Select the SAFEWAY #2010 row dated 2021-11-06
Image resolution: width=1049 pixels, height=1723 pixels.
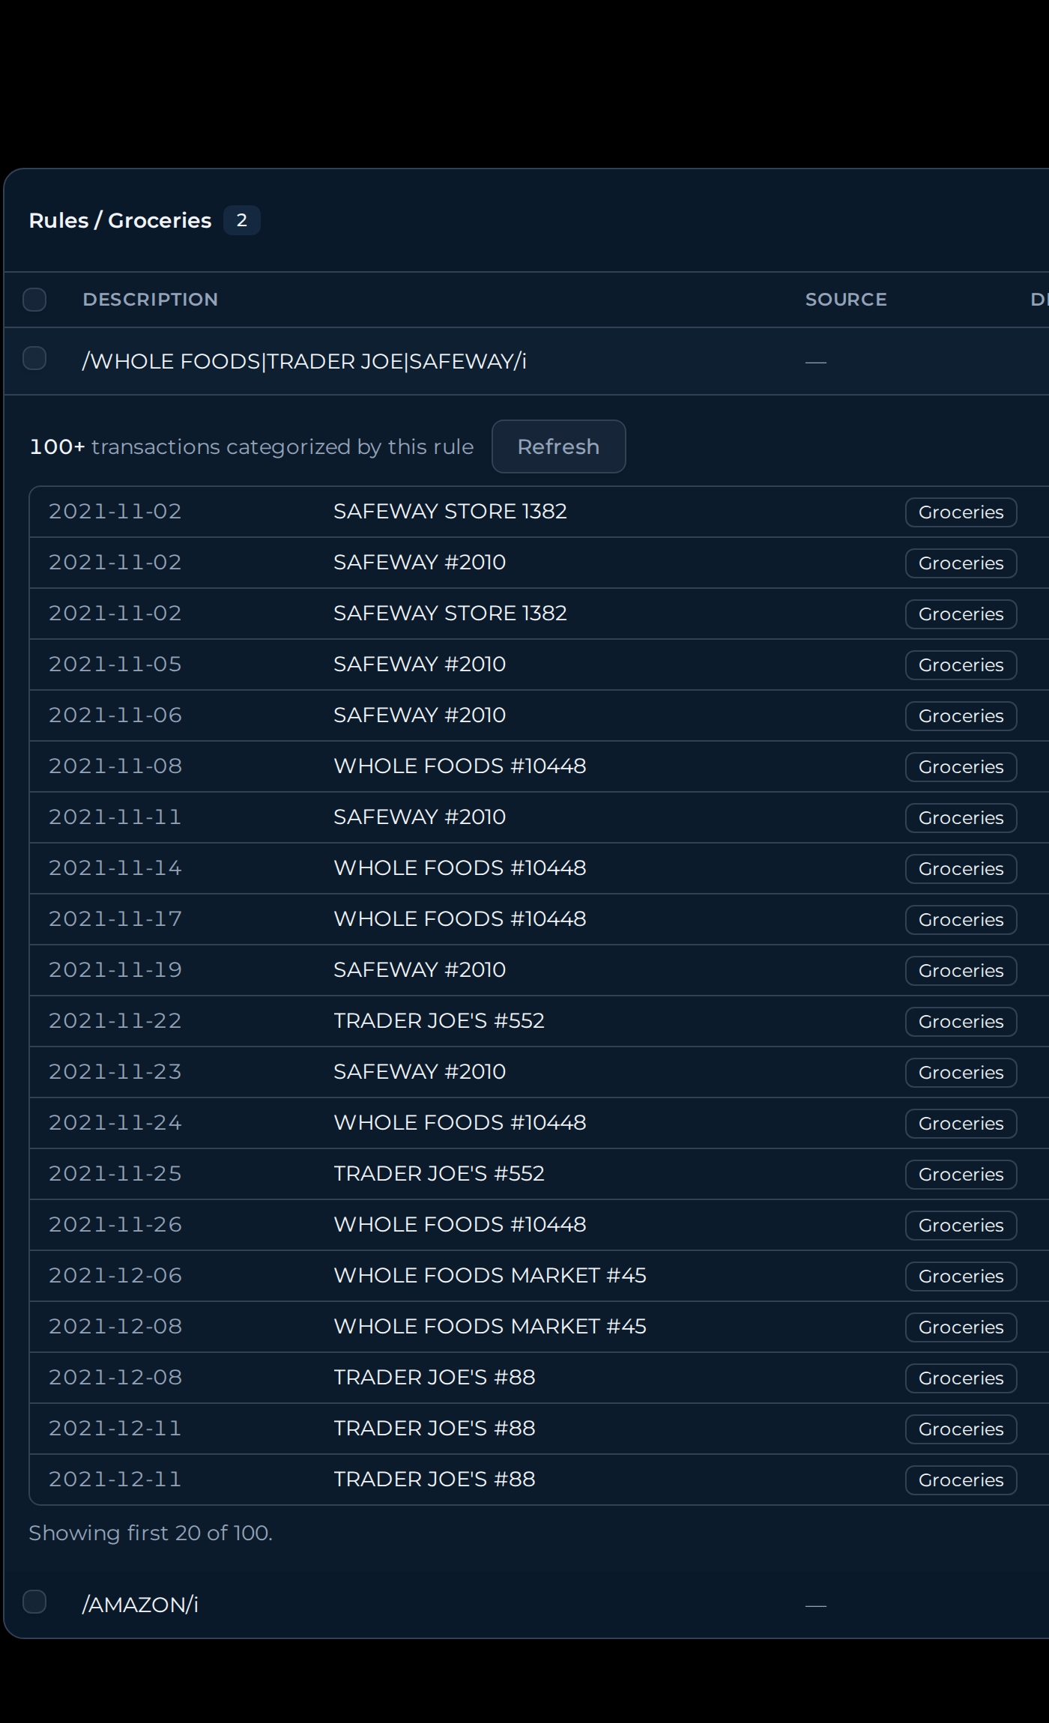(539, 715)
